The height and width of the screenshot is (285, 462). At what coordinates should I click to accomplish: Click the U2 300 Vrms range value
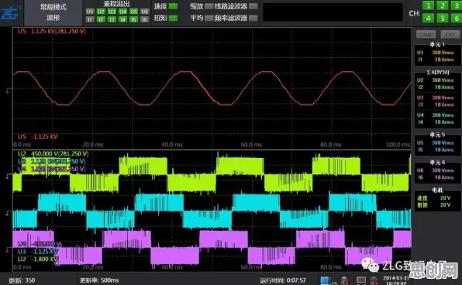(443, 80)
